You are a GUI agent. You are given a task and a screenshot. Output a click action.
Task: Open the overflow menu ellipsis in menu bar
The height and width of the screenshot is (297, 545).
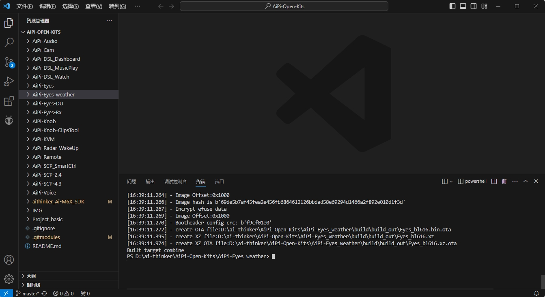click(x=137, y=6)
